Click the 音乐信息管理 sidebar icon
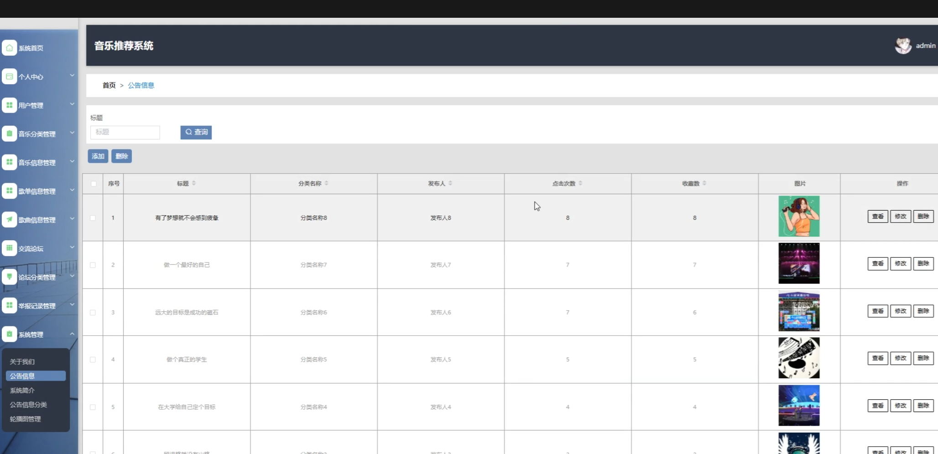Screen dimensions: 938x454 [x=9, y=162]
